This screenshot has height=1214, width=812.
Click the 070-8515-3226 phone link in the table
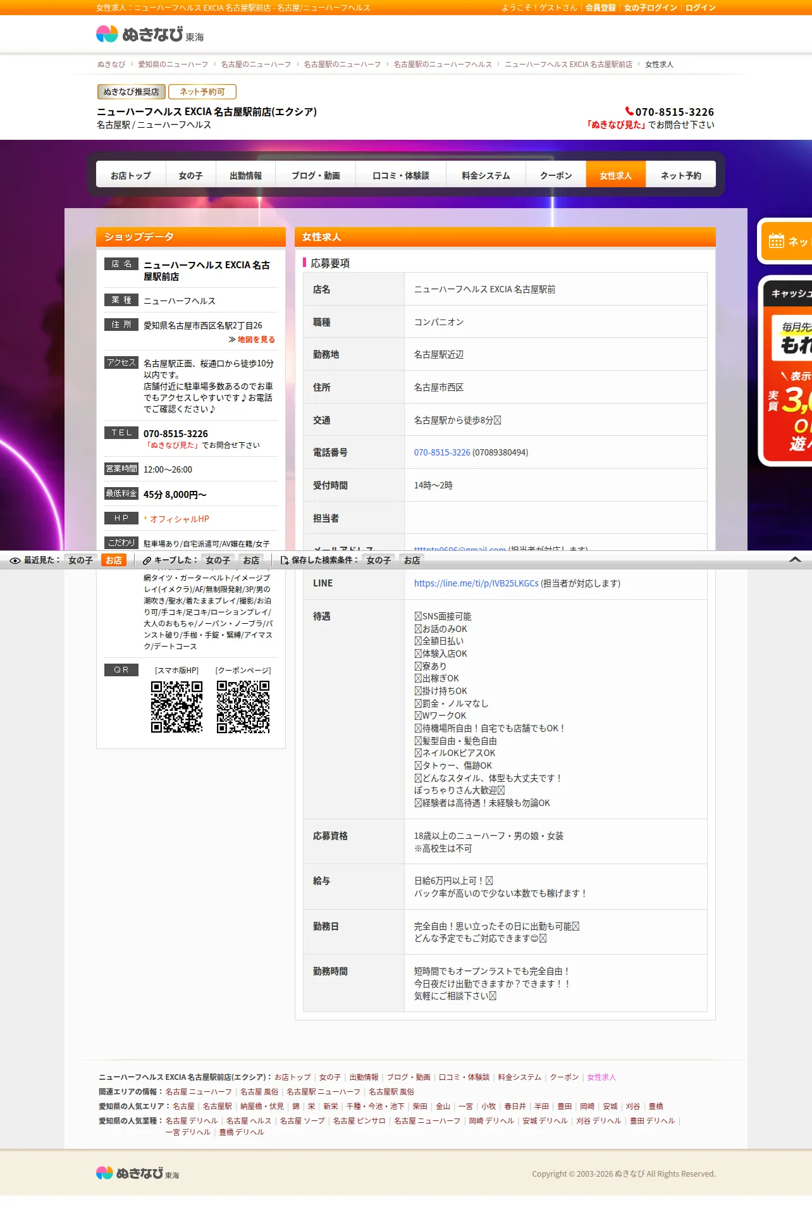[442, 452]
